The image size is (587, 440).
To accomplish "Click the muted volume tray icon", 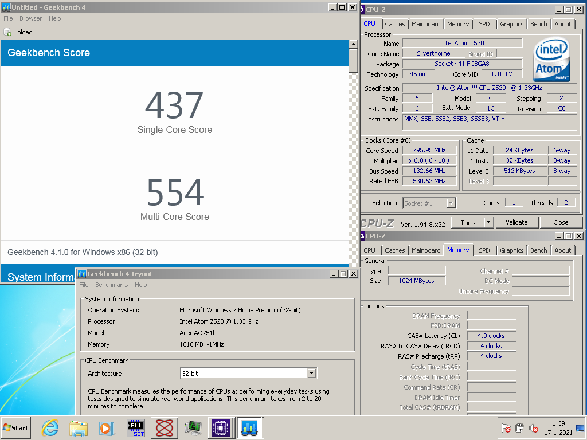I will [534, 428].
